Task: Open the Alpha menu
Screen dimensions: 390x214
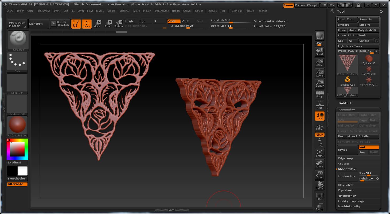Action: (x=10, y=11)
